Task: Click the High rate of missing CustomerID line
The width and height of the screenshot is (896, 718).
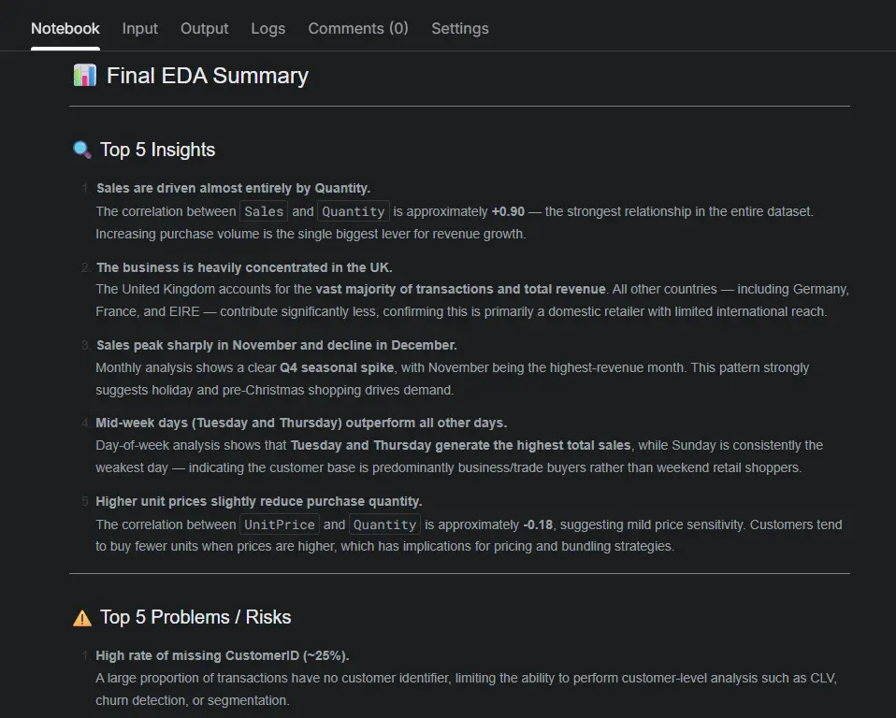Action: pos(223,655)
